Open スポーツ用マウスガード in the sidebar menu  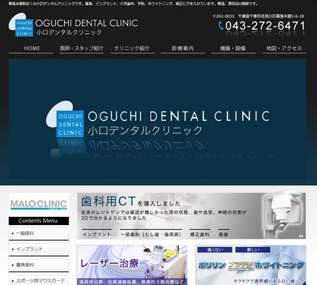pyautogui.click(x=39, y=280)
